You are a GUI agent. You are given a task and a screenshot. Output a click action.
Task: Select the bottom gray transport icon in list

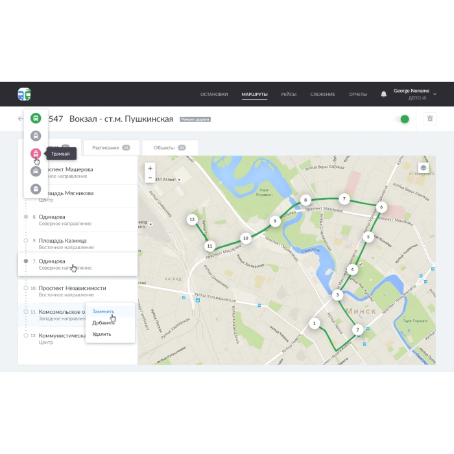36,188
